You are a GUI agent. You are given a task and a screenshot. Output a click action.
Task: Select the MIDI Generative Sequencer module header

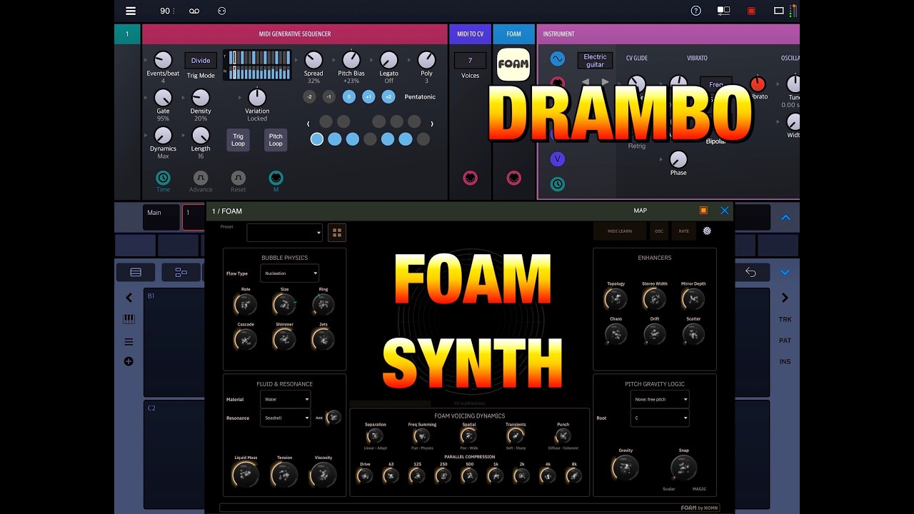[x=295, y=34]
